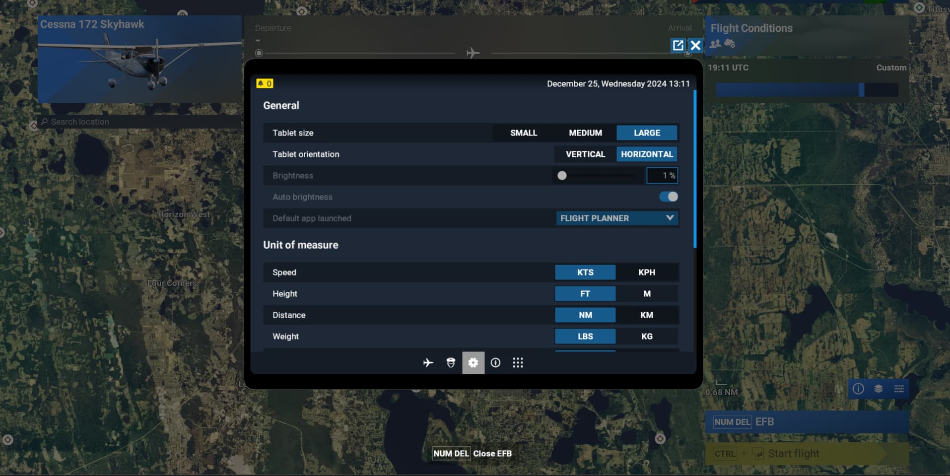
Task: Click the weather settings cloud icon
Action: [730, 44]
